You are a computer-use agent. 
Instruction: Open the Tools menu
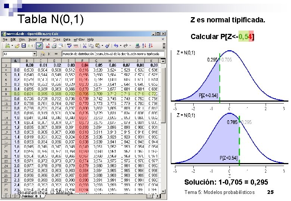pos(57,39)
